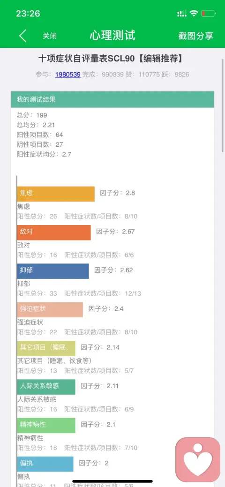The image size is (225, 487).
Task: Click the orange 敌对 factor bar
Action: click(x=54, y=232)
